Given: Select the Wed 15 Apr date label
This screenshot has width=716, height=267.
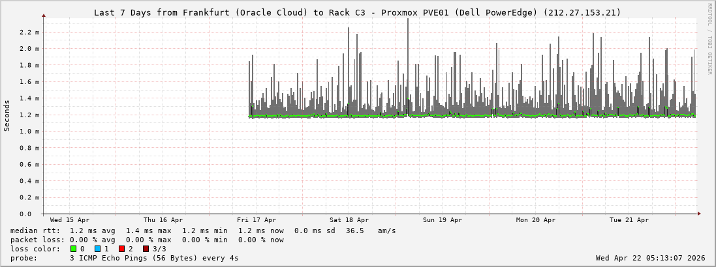Looking at the screenshot, I should (70, 220).
